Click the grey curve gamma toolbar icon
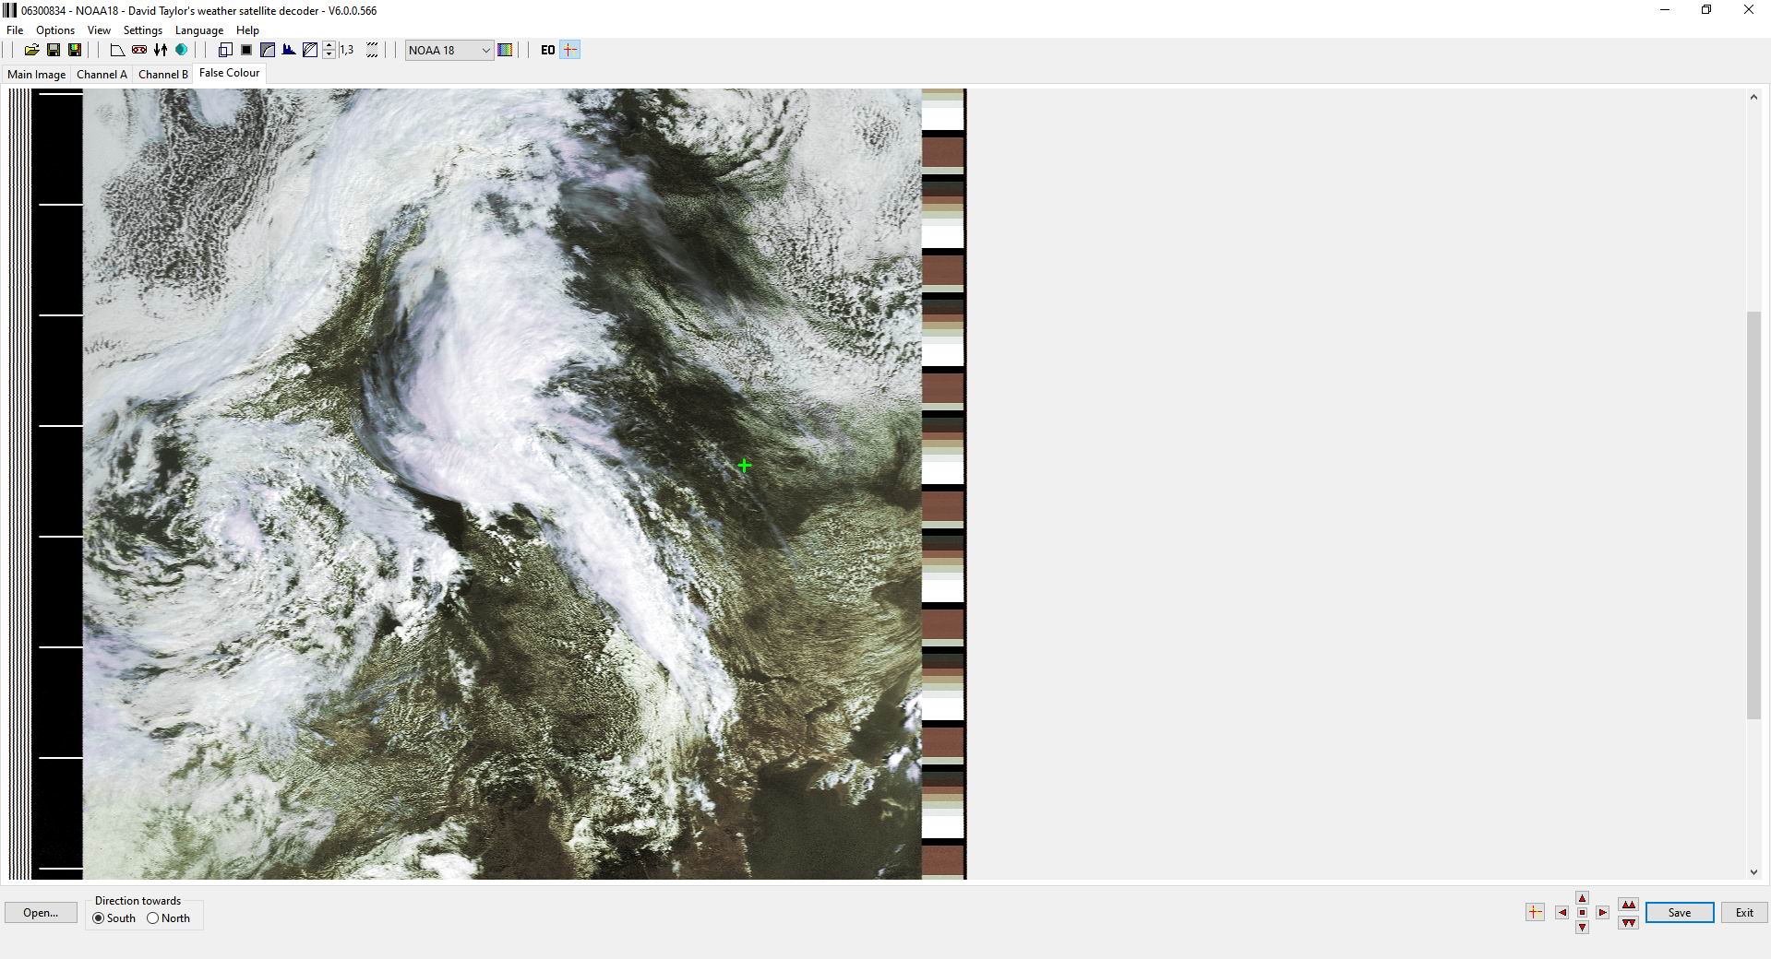 pyautogui.click(x=268, y=50)
